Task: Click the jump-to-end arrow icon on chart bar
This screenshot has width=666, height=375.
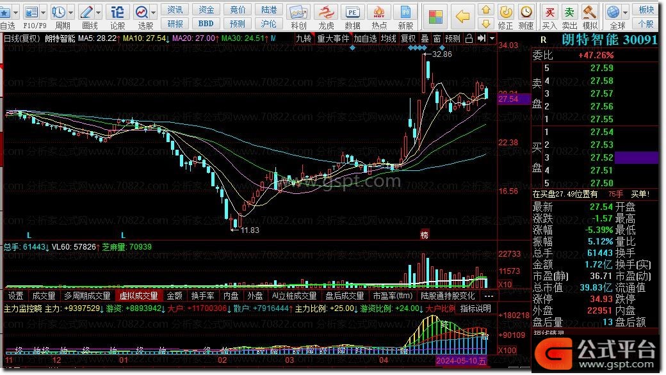Action: pyautogui.click(x=481, y=38)
